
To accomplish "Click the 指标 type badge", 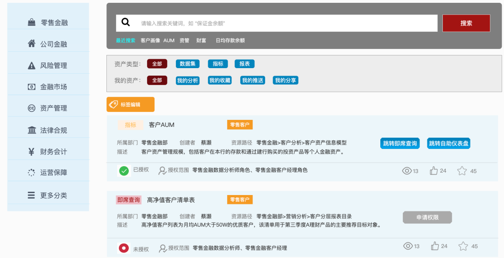I will (x=131, y=125).
